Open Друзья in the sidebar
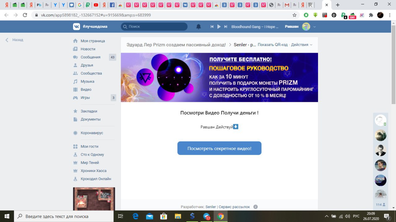The image size is (396, 222). point(87,65)
